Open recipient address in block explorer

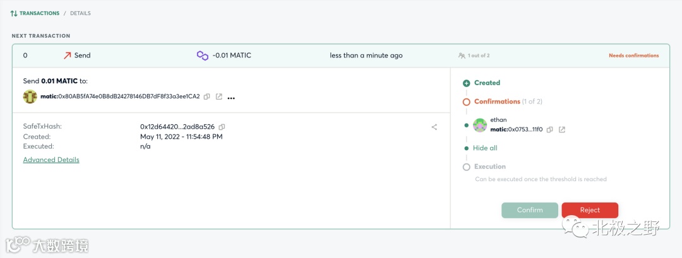pos(219,97)
